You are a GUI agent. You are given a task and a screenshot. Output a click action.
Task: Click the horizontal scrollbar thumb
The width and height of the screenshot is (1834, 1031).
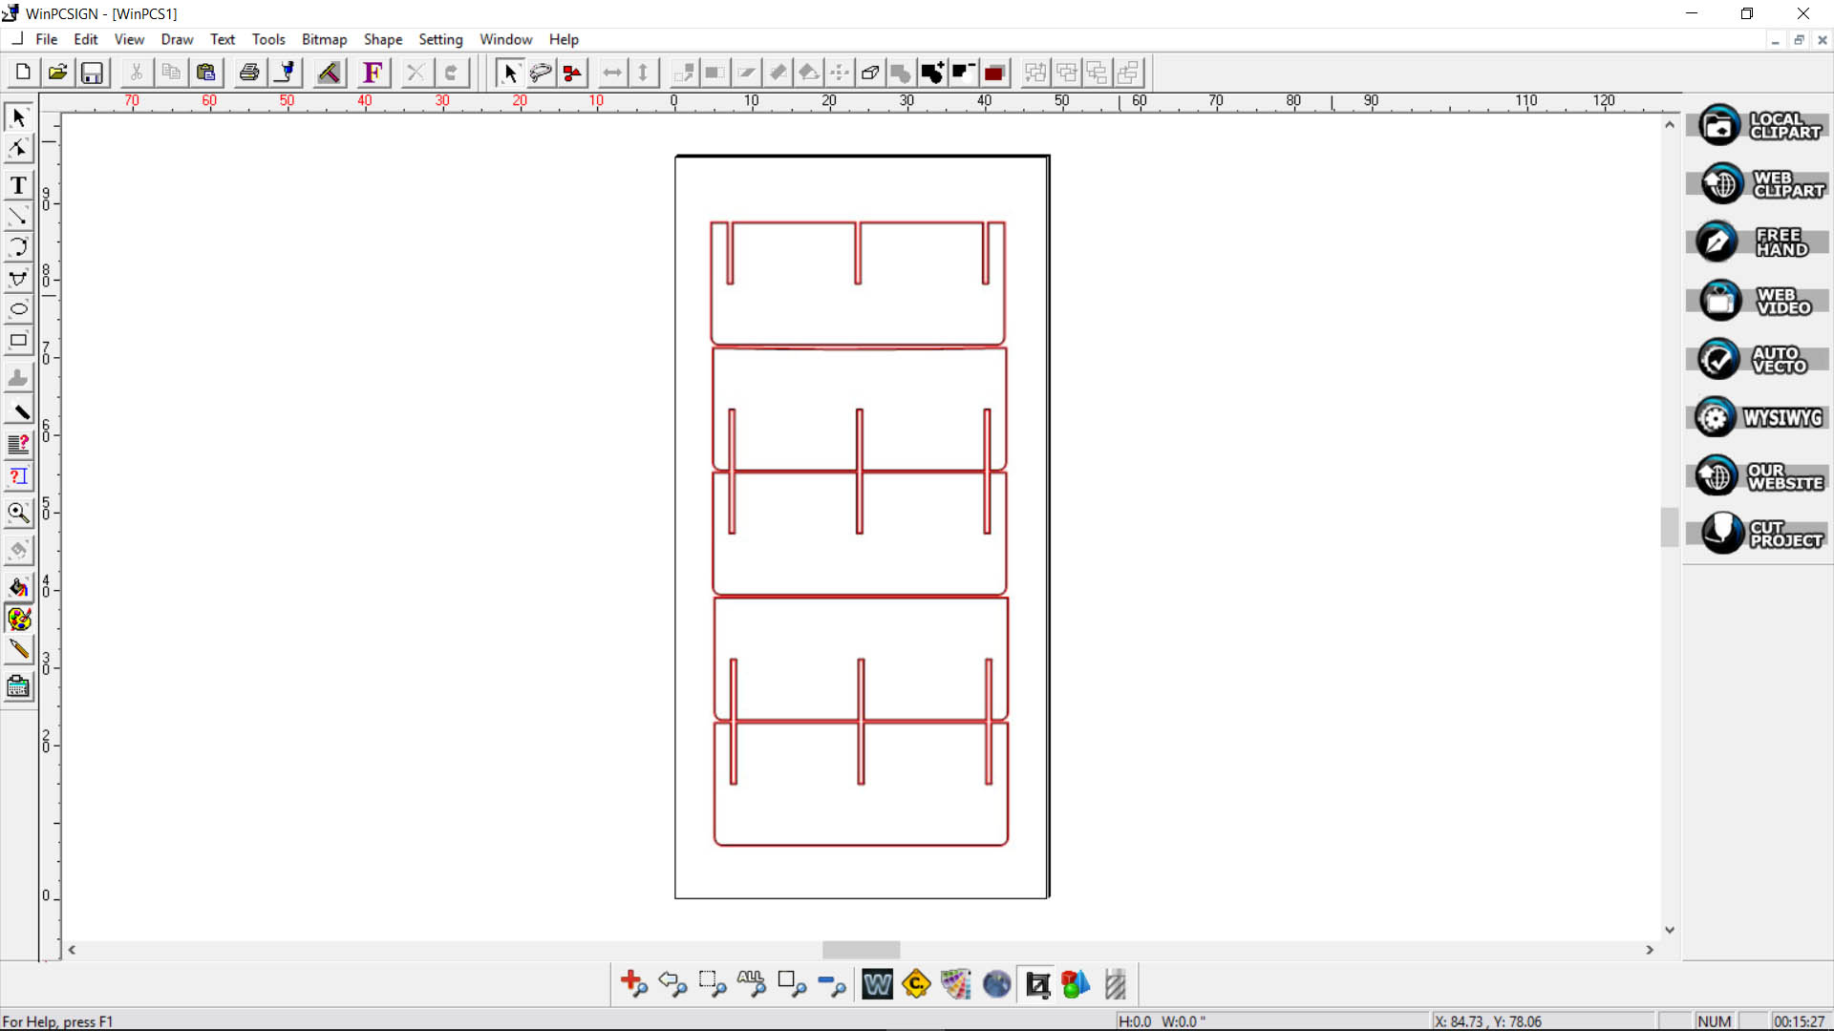pos(861,950)
